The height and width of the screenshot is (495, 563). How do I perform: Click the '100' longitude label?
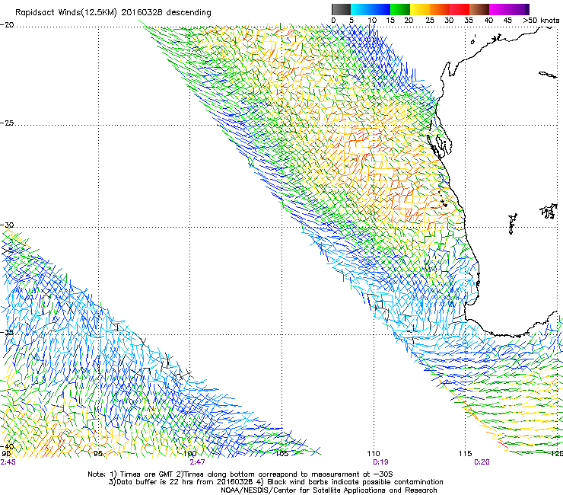(190, 454)
